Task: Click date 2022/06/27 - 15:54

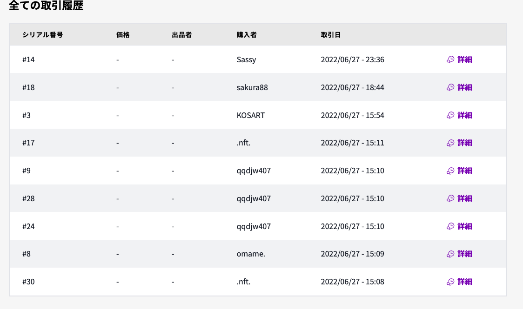Action: point(353,115)
